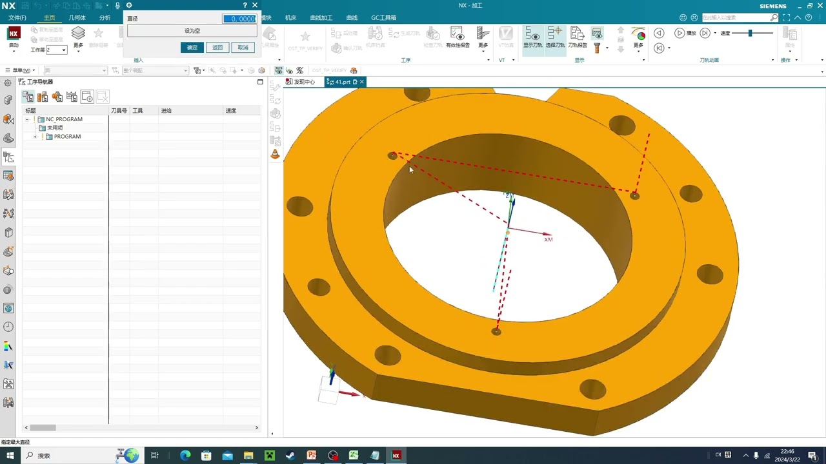Switch to the 分析 ribbon tab
826x464 pixels.
point(105,17)
